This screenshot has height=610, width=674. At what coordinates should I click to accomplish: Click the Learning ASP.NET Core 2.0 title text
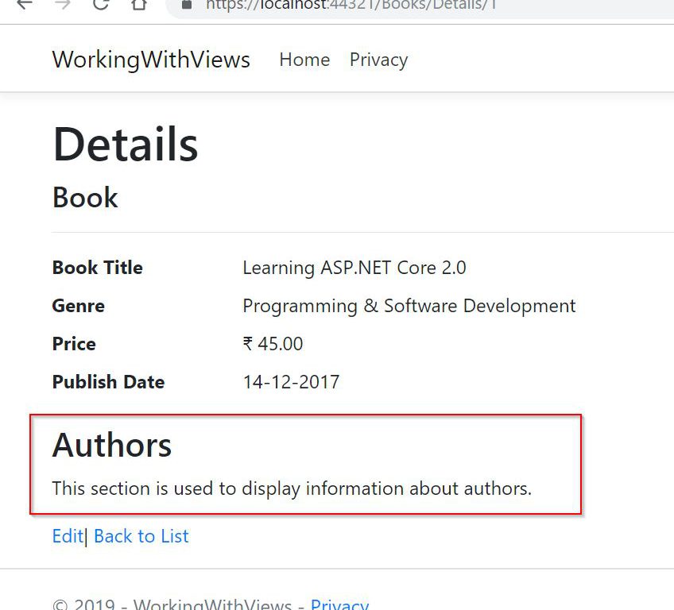click(354, 268)
